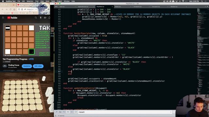Toggle case sensitive option in find panel
Image resolution: width=209 pixels, height=117 pixels.
60,112
